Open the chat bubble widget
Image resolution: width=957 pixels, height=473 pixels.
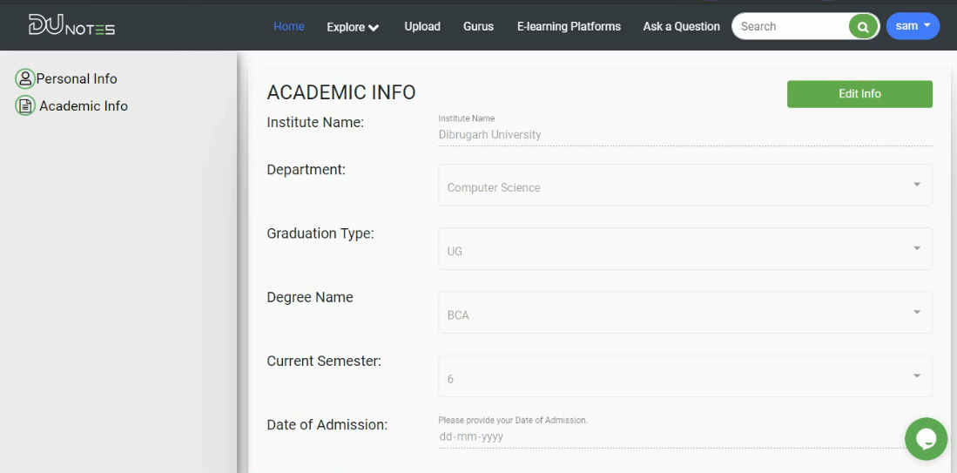coord(926,439)
